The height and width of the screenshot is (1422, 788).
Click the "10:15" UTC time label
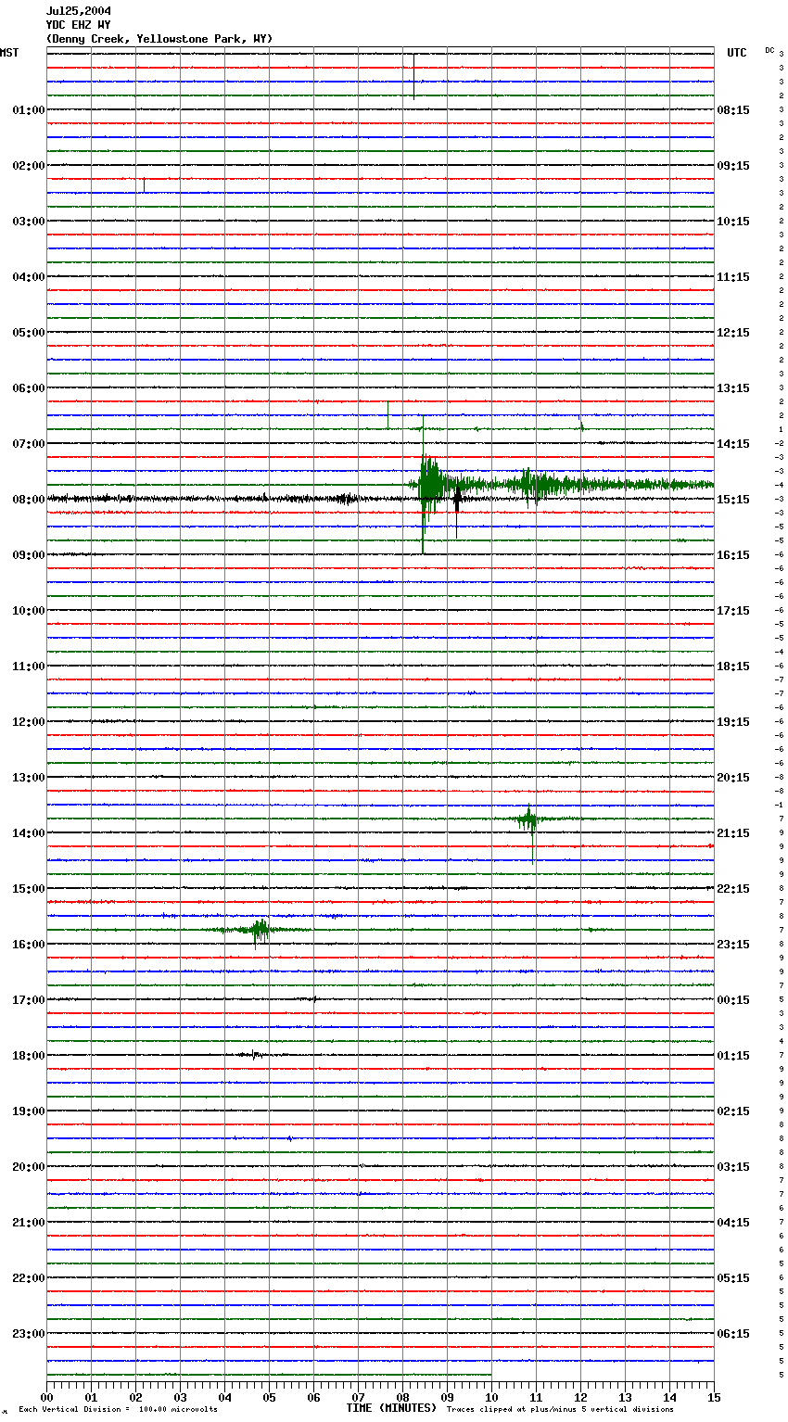[733, 222]
